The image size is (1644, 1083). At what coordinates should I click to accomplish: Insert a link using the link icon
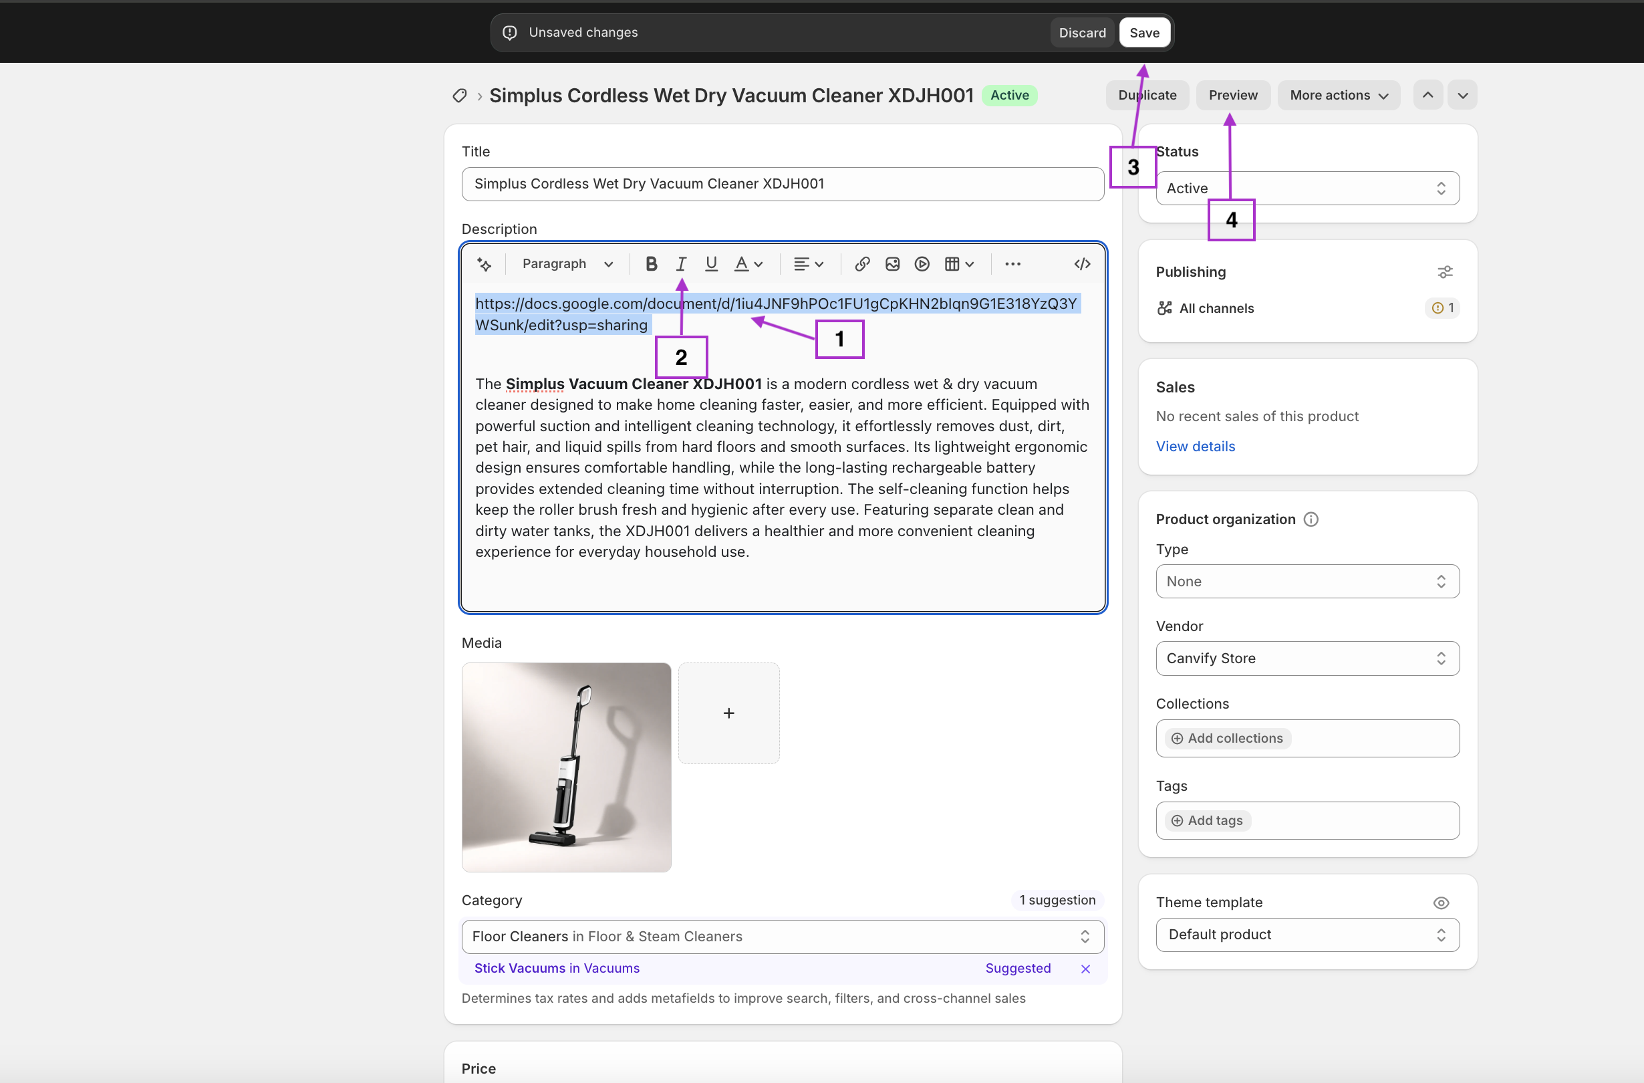tap(862, 264)
